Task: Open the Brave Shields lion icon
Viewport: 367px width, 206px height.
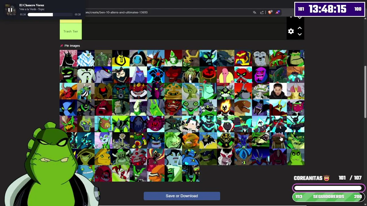Action: 270,12
